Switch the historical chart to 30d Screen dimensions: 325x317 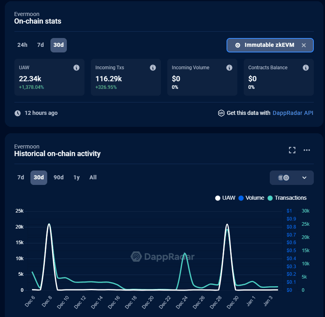coord(39,177)
